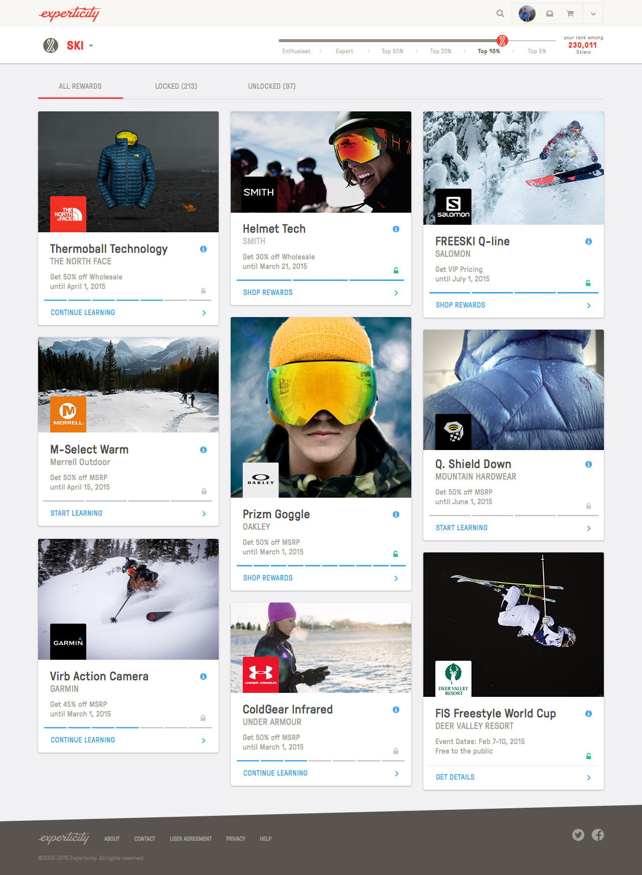
Task: Open the Privacy footer link
Action: coord(235,839)
